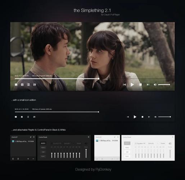Click the large play button over the video
The image size is (185, 180).
click(x=132, y=85)
